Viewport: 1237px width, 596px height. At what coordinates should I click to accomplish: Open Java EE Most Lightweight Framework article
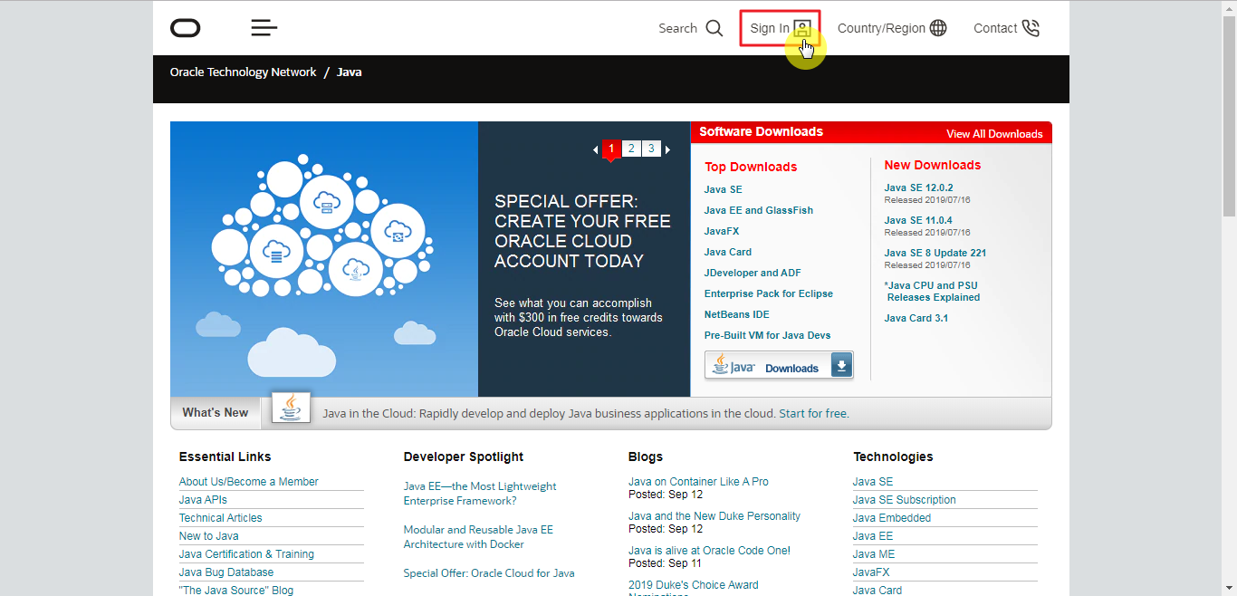pos(480,494)
